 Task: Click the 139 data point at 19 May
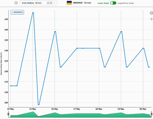(x=121, y=31)
